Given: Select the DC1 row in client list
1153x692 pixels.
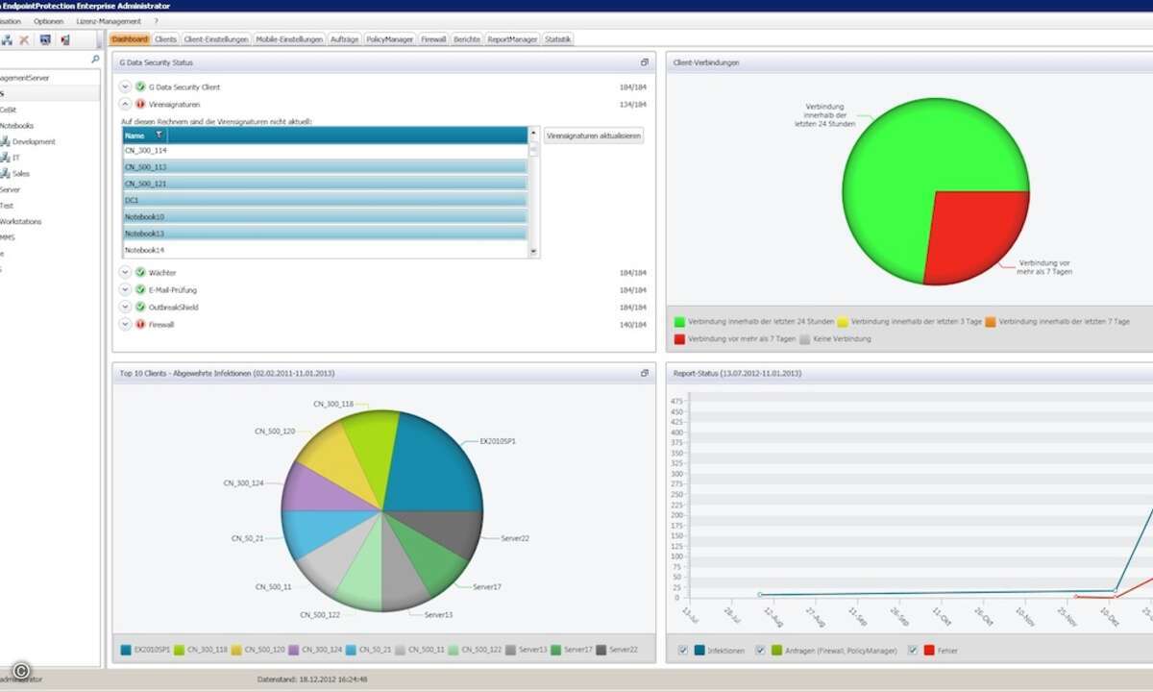Looking at the screenshot, I should click(326, 200).
